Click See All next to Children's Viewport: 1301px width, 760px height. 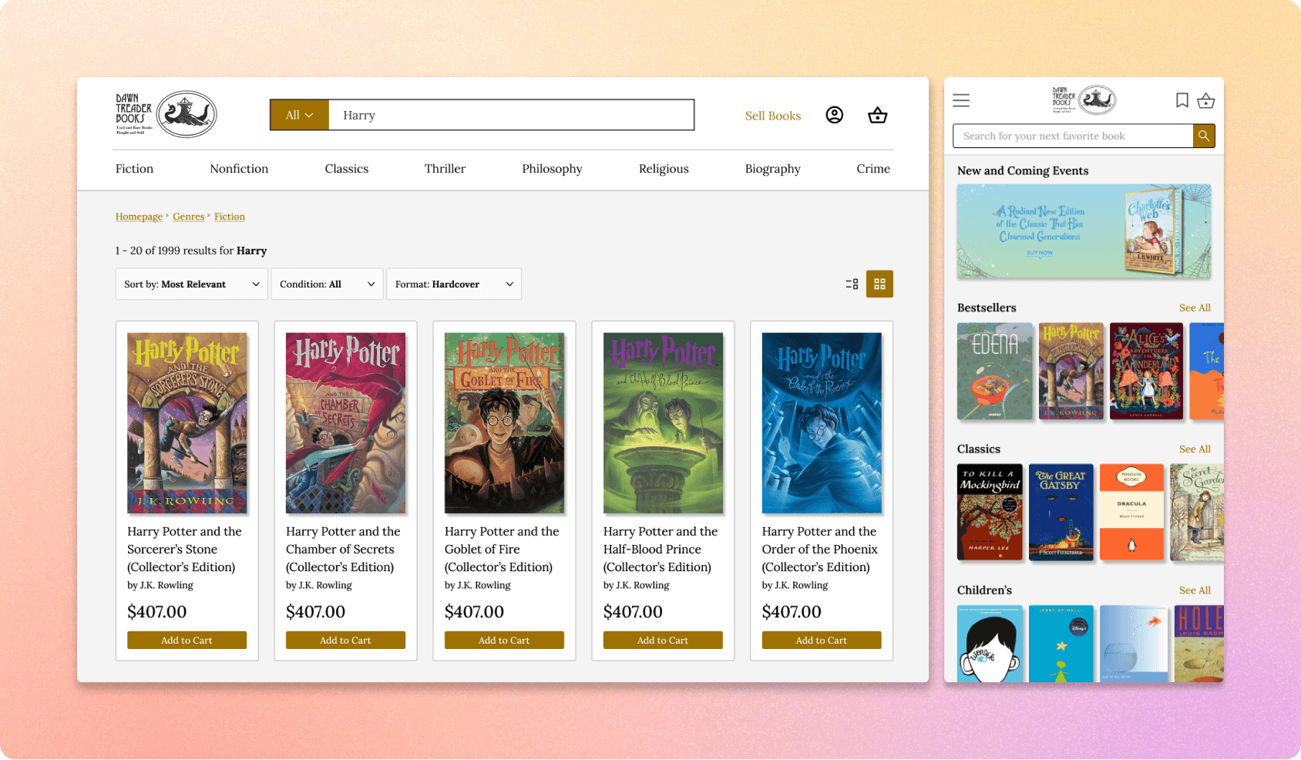(1195, 590)
